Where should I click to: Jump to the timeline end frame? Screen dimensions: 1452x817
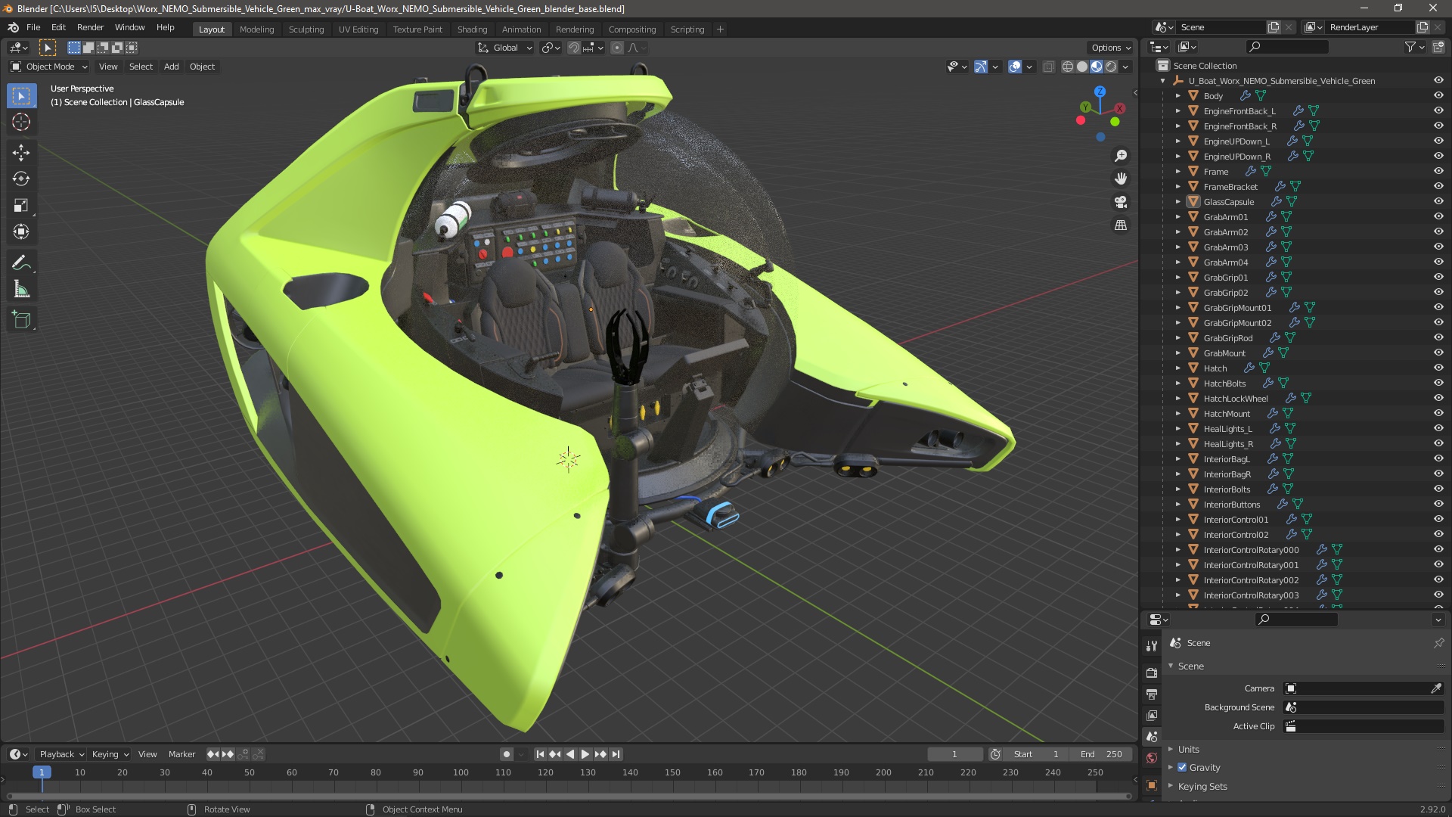[616, 754]
